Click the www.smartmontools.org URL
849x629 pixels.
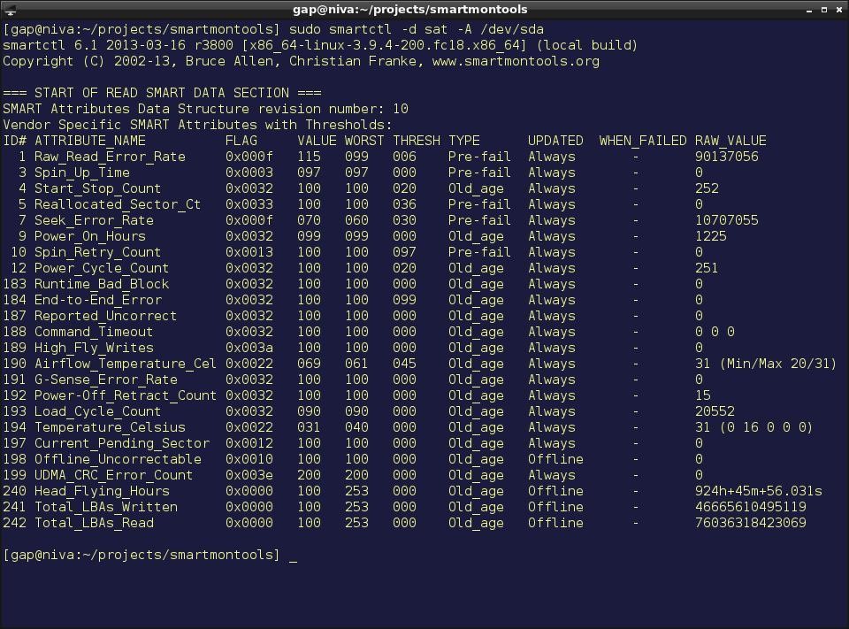pos(516,61)
